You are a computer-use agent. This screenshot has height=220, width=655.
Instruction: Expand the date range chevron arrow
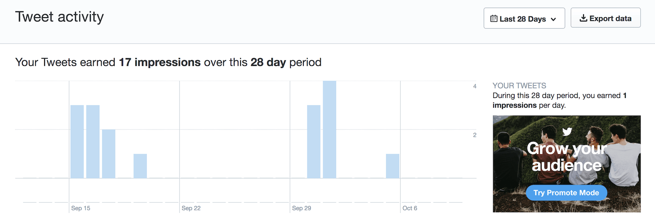click(553, 19)
